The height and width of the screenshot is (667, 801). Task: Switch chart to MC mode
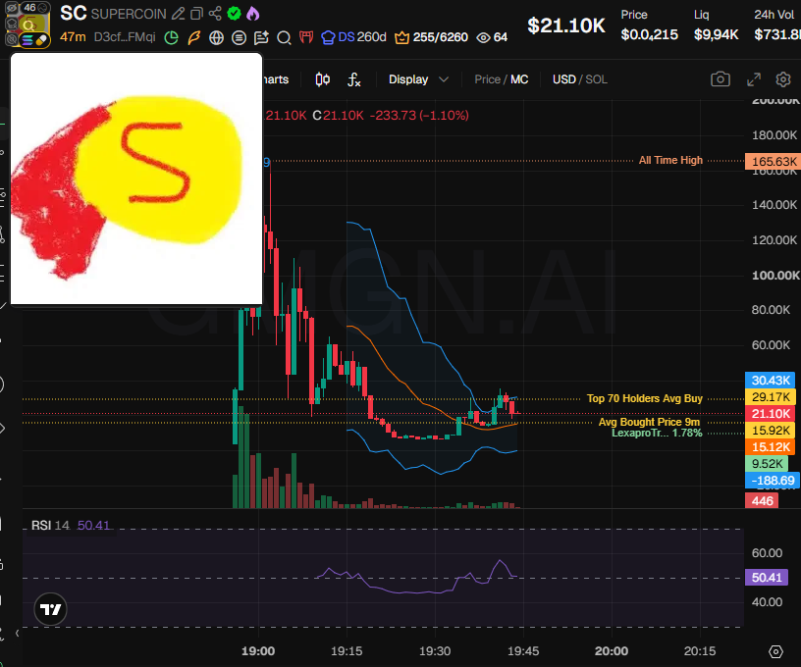pos(519,79)
